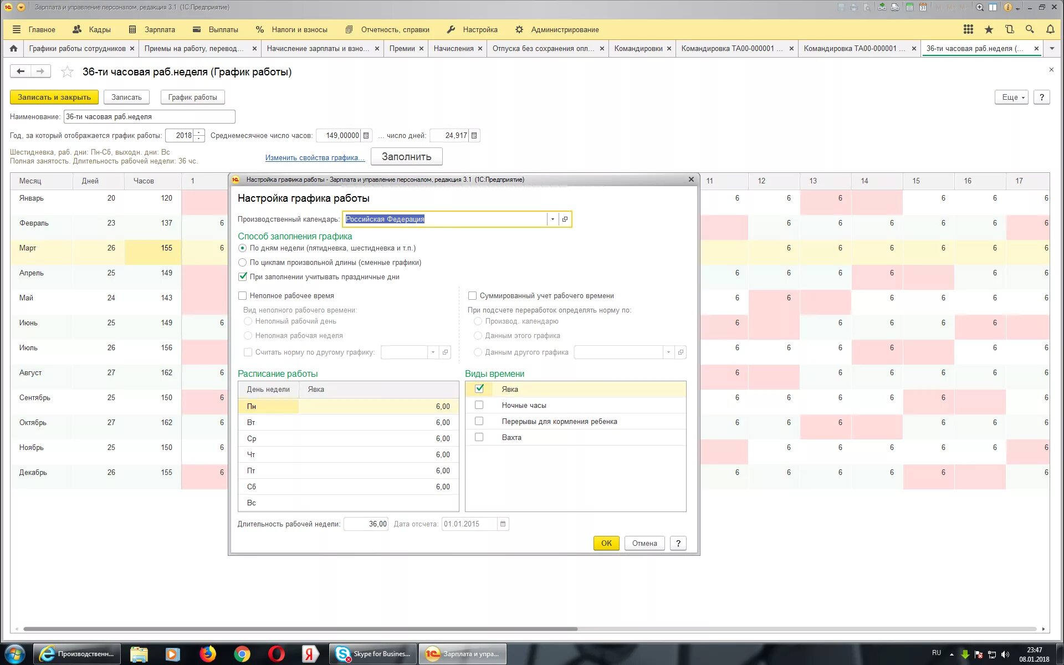Click the forward arrow navigation button
The image size is (1064, 665).
[40, 71]
